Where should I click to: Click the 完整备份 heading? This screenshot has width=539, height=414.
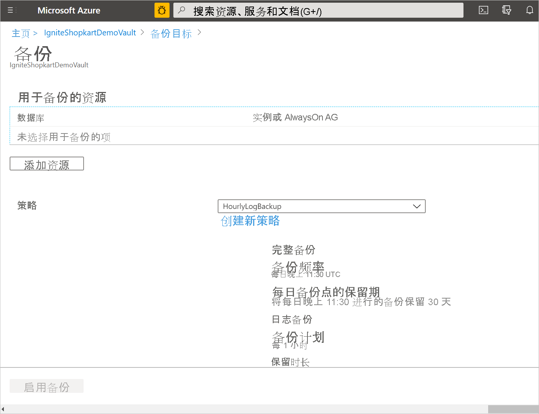[294, 250]
